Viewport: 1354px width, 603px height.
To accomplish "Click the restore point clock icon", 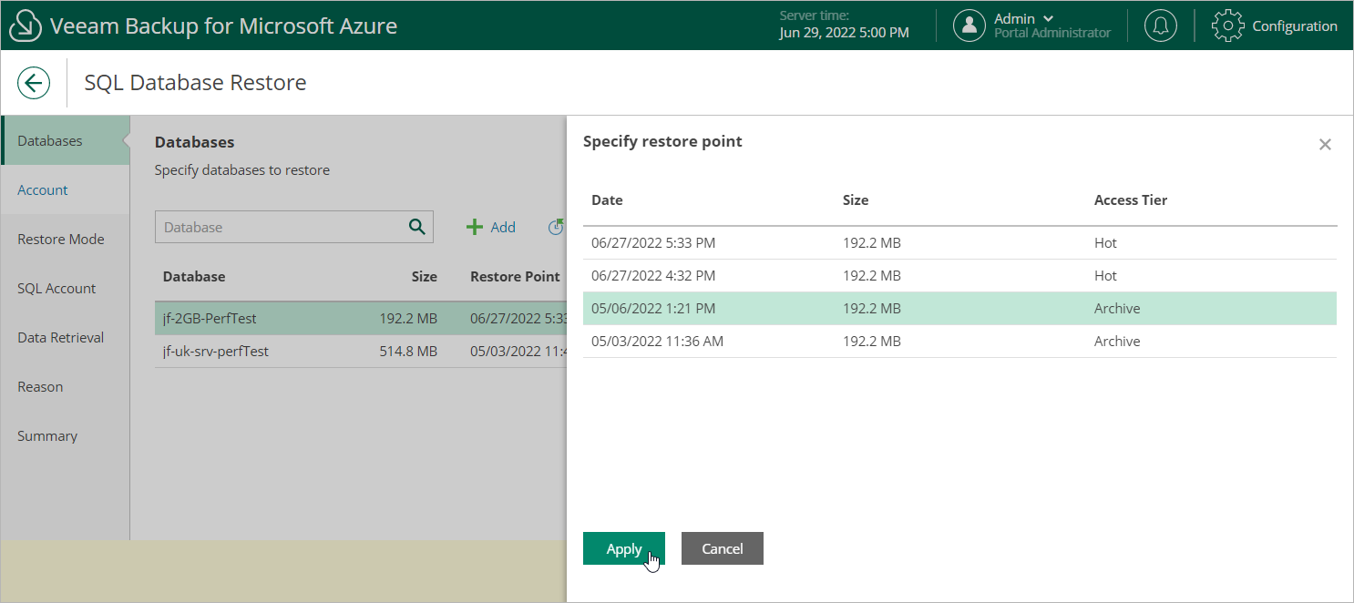I will click(x=557, y=228).
